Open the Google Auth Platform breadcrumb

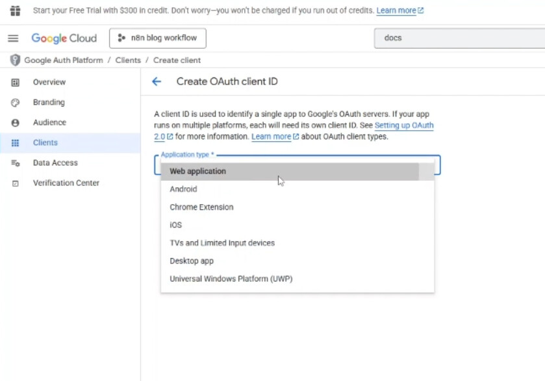(64, 60)
